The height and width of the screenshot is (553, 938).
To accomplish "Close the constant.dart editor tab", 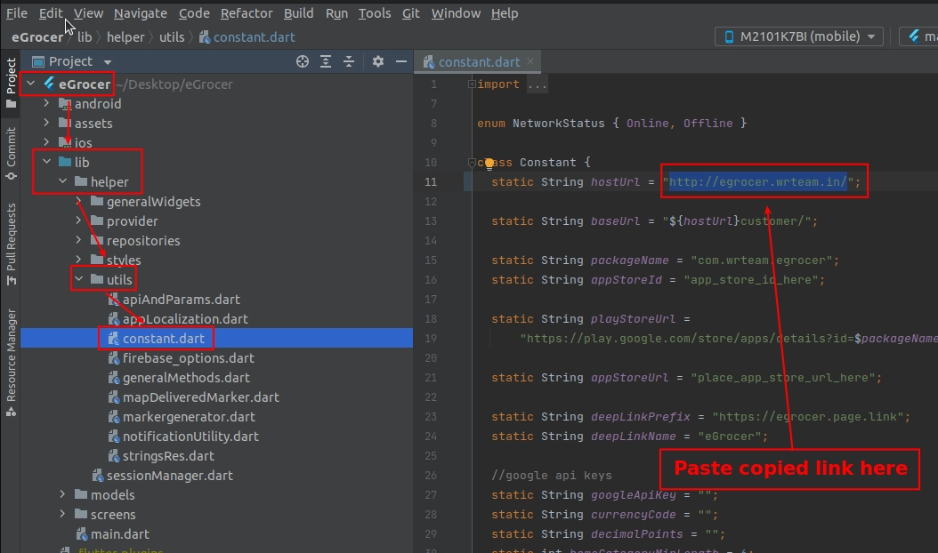I will [530, 61].
